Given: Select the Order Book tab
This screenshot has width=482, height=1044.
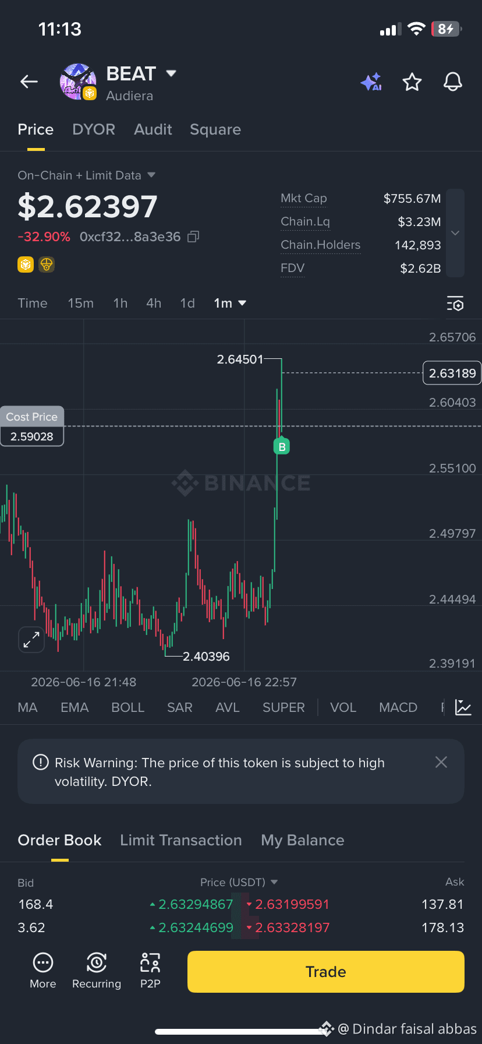Looking at the screenshot, I should coord(59,840).
